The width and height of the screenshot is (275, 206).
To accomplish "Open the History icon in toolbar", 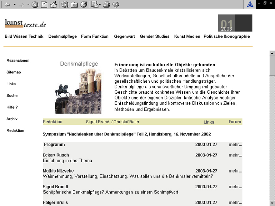I will [x=83, y=5].
